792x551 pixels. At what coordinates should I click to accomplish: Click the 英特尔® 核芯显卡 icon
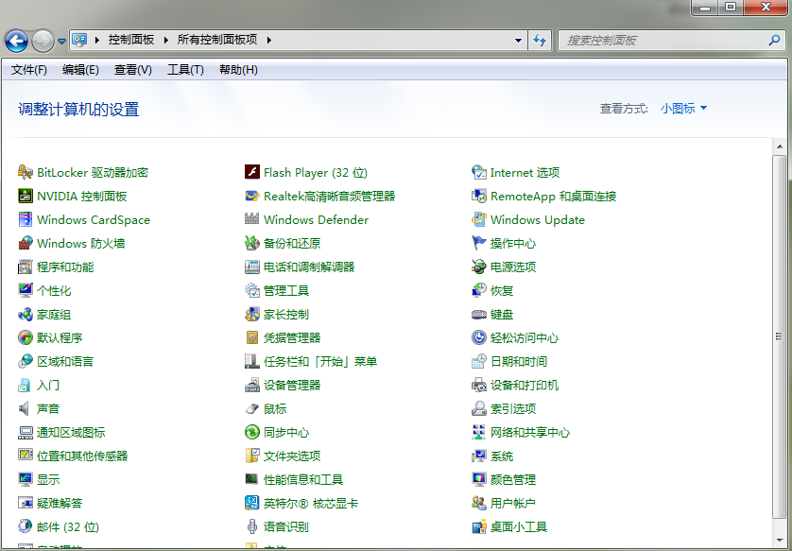(252, 503)
